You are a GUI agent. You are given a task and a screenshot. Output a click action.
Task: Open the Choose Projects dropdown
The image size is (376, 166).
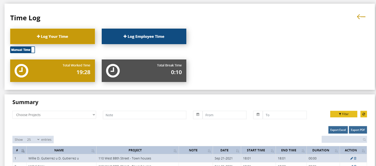click(x=54, y=115)
